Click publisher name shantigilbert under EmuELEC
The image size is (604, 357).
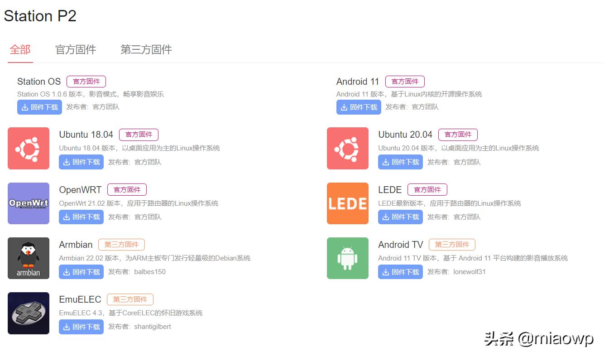click(154, 327)
